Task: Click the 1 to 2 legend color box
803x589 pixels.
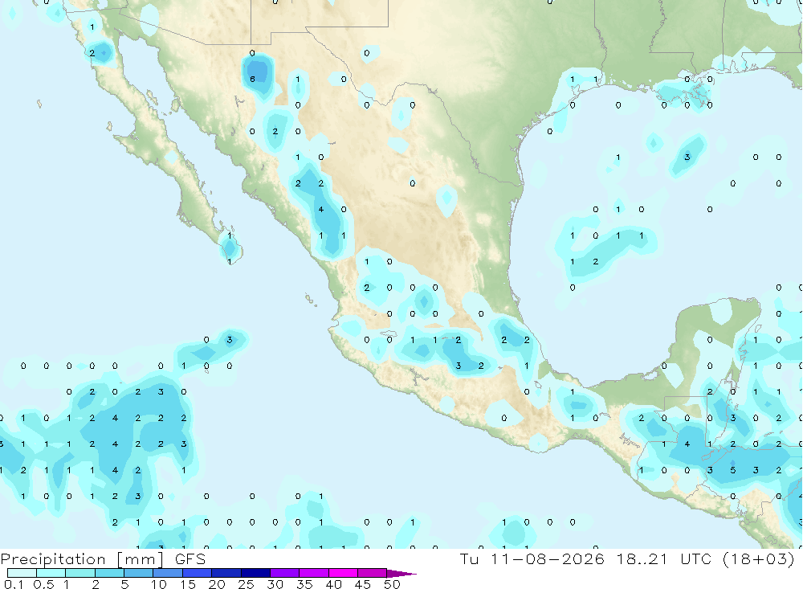Action: pyautogui.click(x=80, y=573)
